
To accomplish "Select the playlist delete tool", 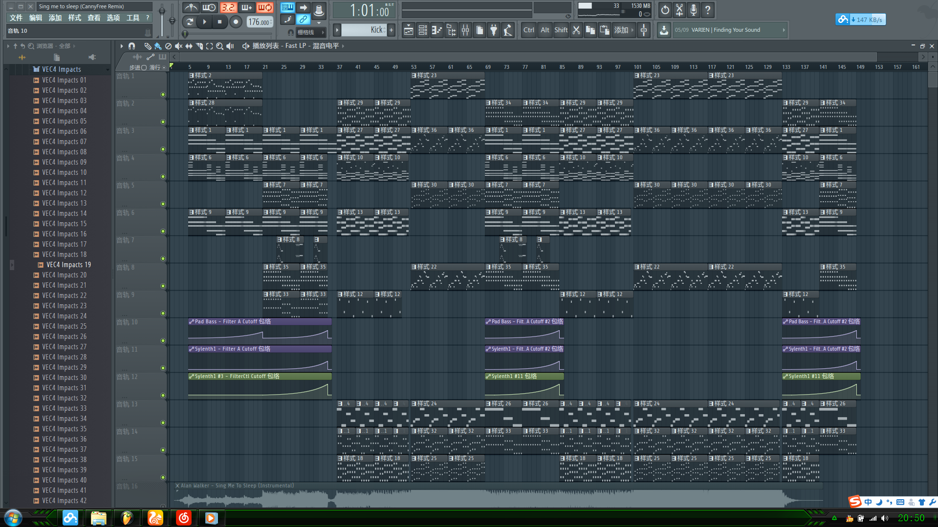I will [x=168, y=46].
